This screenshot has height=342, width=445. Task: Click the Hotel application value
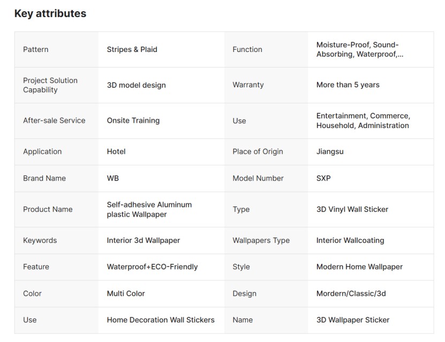click(x=116, y=152)
